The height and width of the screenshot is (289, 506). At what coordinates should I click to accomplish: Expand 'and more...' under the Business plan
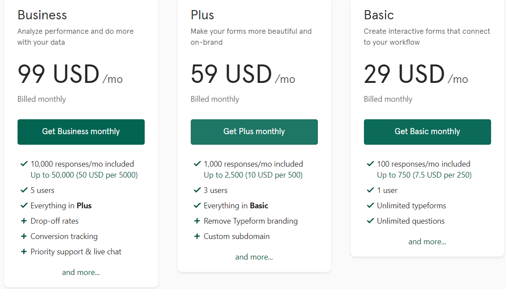(x=81, y=272)
